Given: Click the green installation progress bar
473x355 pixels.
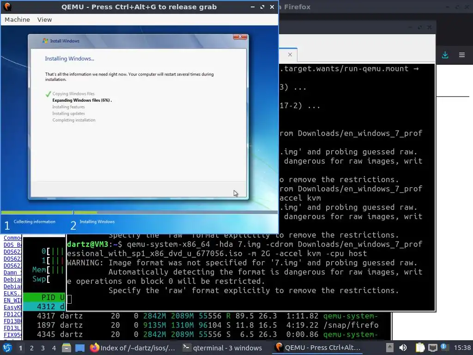Looking at the screenshot, I should point(49,213).
